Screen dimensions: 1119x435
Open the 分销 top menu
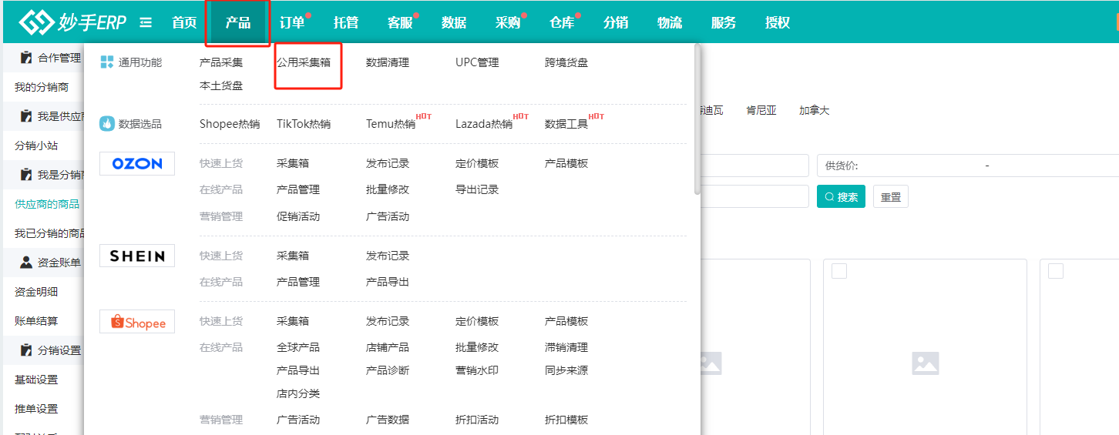[616, 22]
